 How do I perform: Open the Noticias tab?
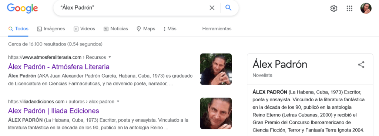tap(116, 29)
